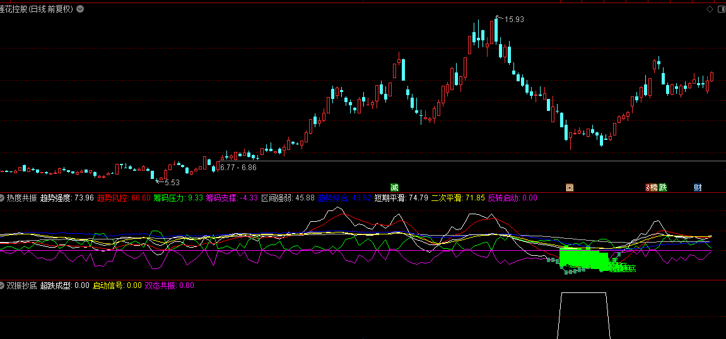Screen dimensions: 726x339
Task: Click the orange 回 marker icon
Action: (570, 187)
